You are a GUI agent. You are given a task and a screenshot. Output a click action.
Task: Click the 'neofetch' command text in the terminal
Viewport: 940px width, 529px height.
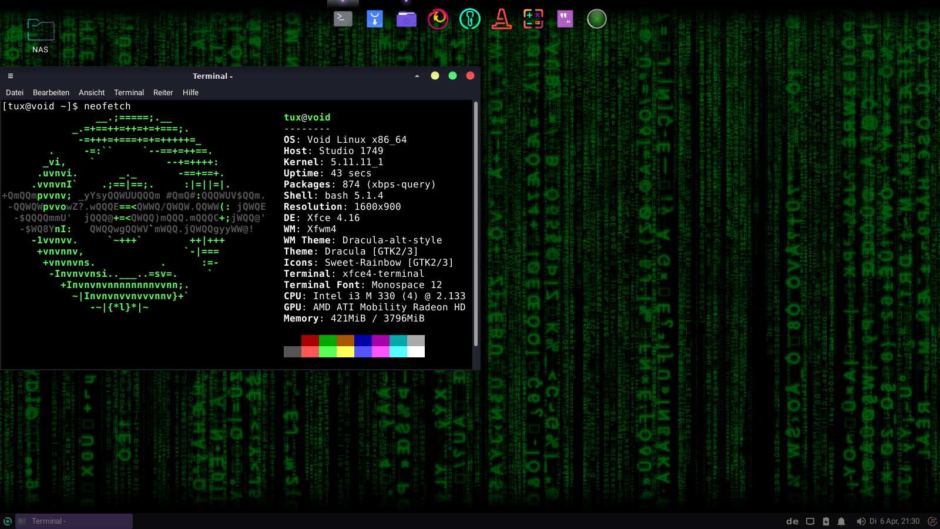point(108,106)
